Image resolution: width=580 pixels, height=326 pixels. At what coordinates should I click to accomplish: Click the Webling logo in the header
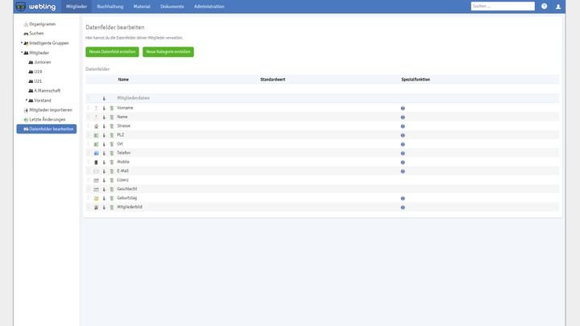pos(31,6)
